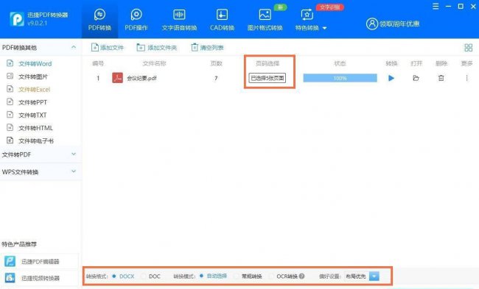Click the 文件转Excel sheet icon

(10, 89)
